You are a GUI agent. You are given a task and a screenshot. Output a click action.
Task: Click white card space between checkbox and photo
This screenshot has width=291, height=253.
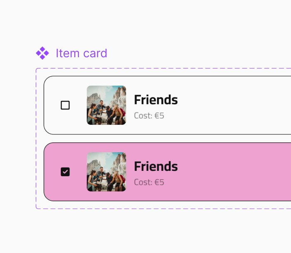pos(78,105)
